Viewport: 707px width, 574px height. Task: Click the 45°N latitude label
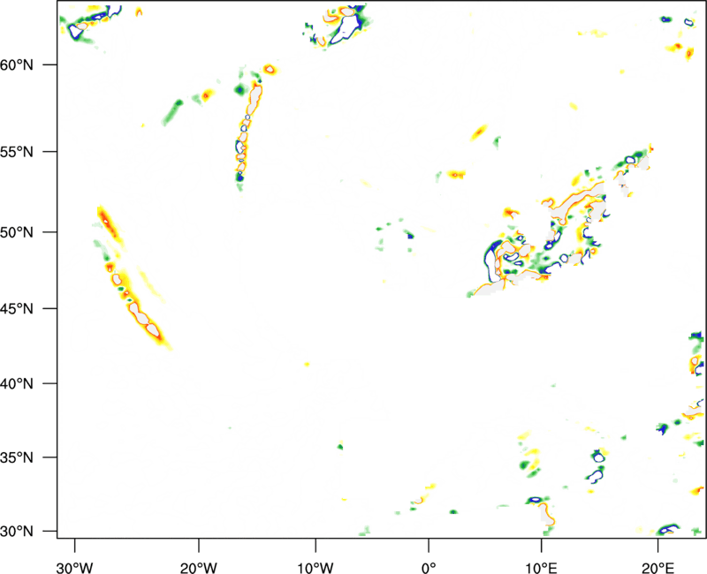[x=17, y=309]
